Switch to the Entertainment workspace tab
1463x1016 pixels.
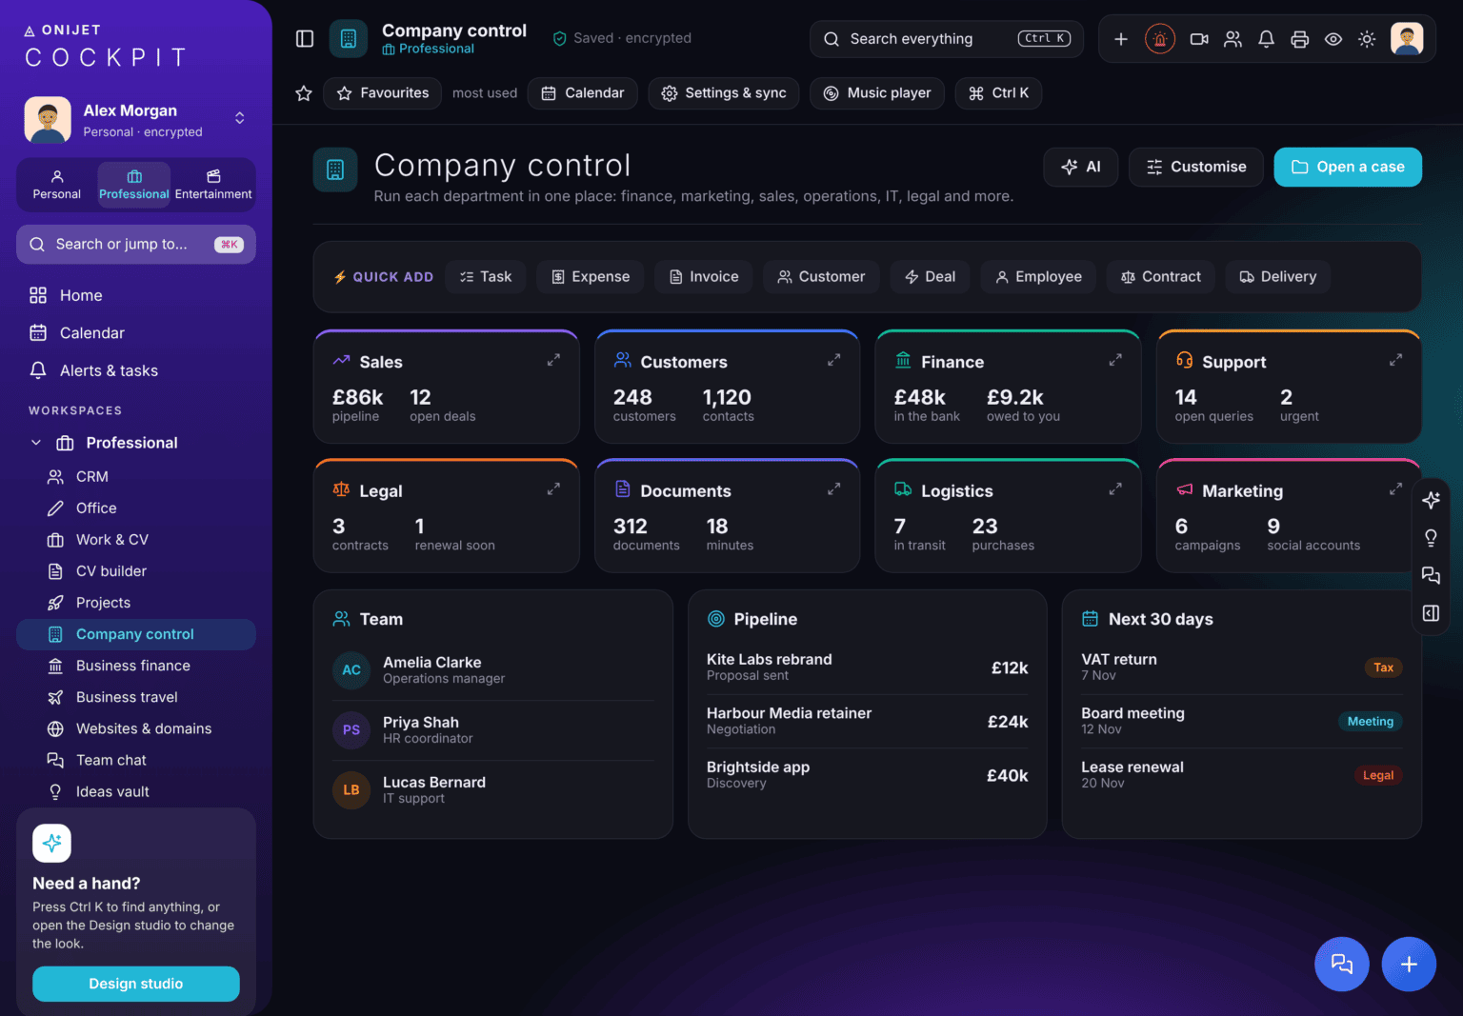coord(213,185)
